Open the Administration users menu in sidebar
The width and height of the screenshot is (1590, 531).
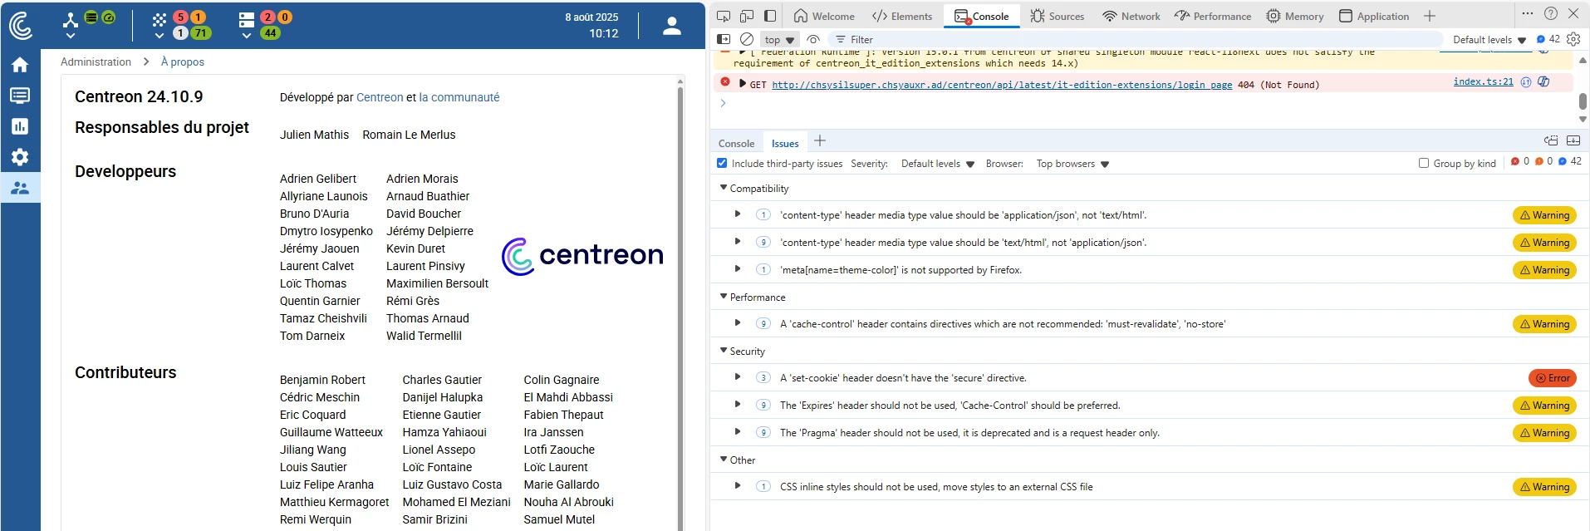[20, 188]
